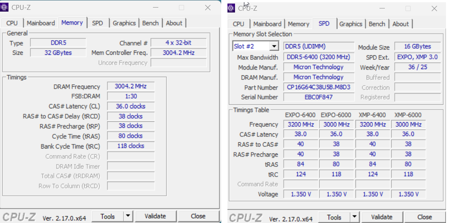Click Cycle Time (tRAS) 80 clocks value
This screenshot has width=458, height=223.
tap(131, 136)
